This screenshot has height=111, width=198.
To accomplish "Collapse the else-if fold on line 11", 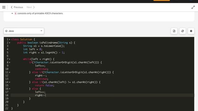I will (x=10, y=72).
